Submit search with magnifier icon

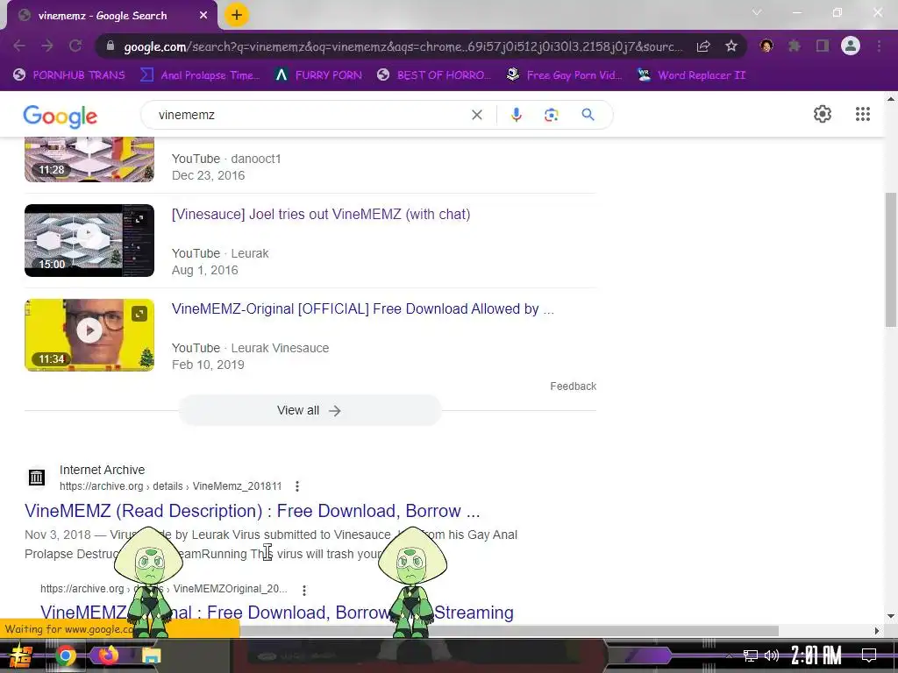point(588,115)
